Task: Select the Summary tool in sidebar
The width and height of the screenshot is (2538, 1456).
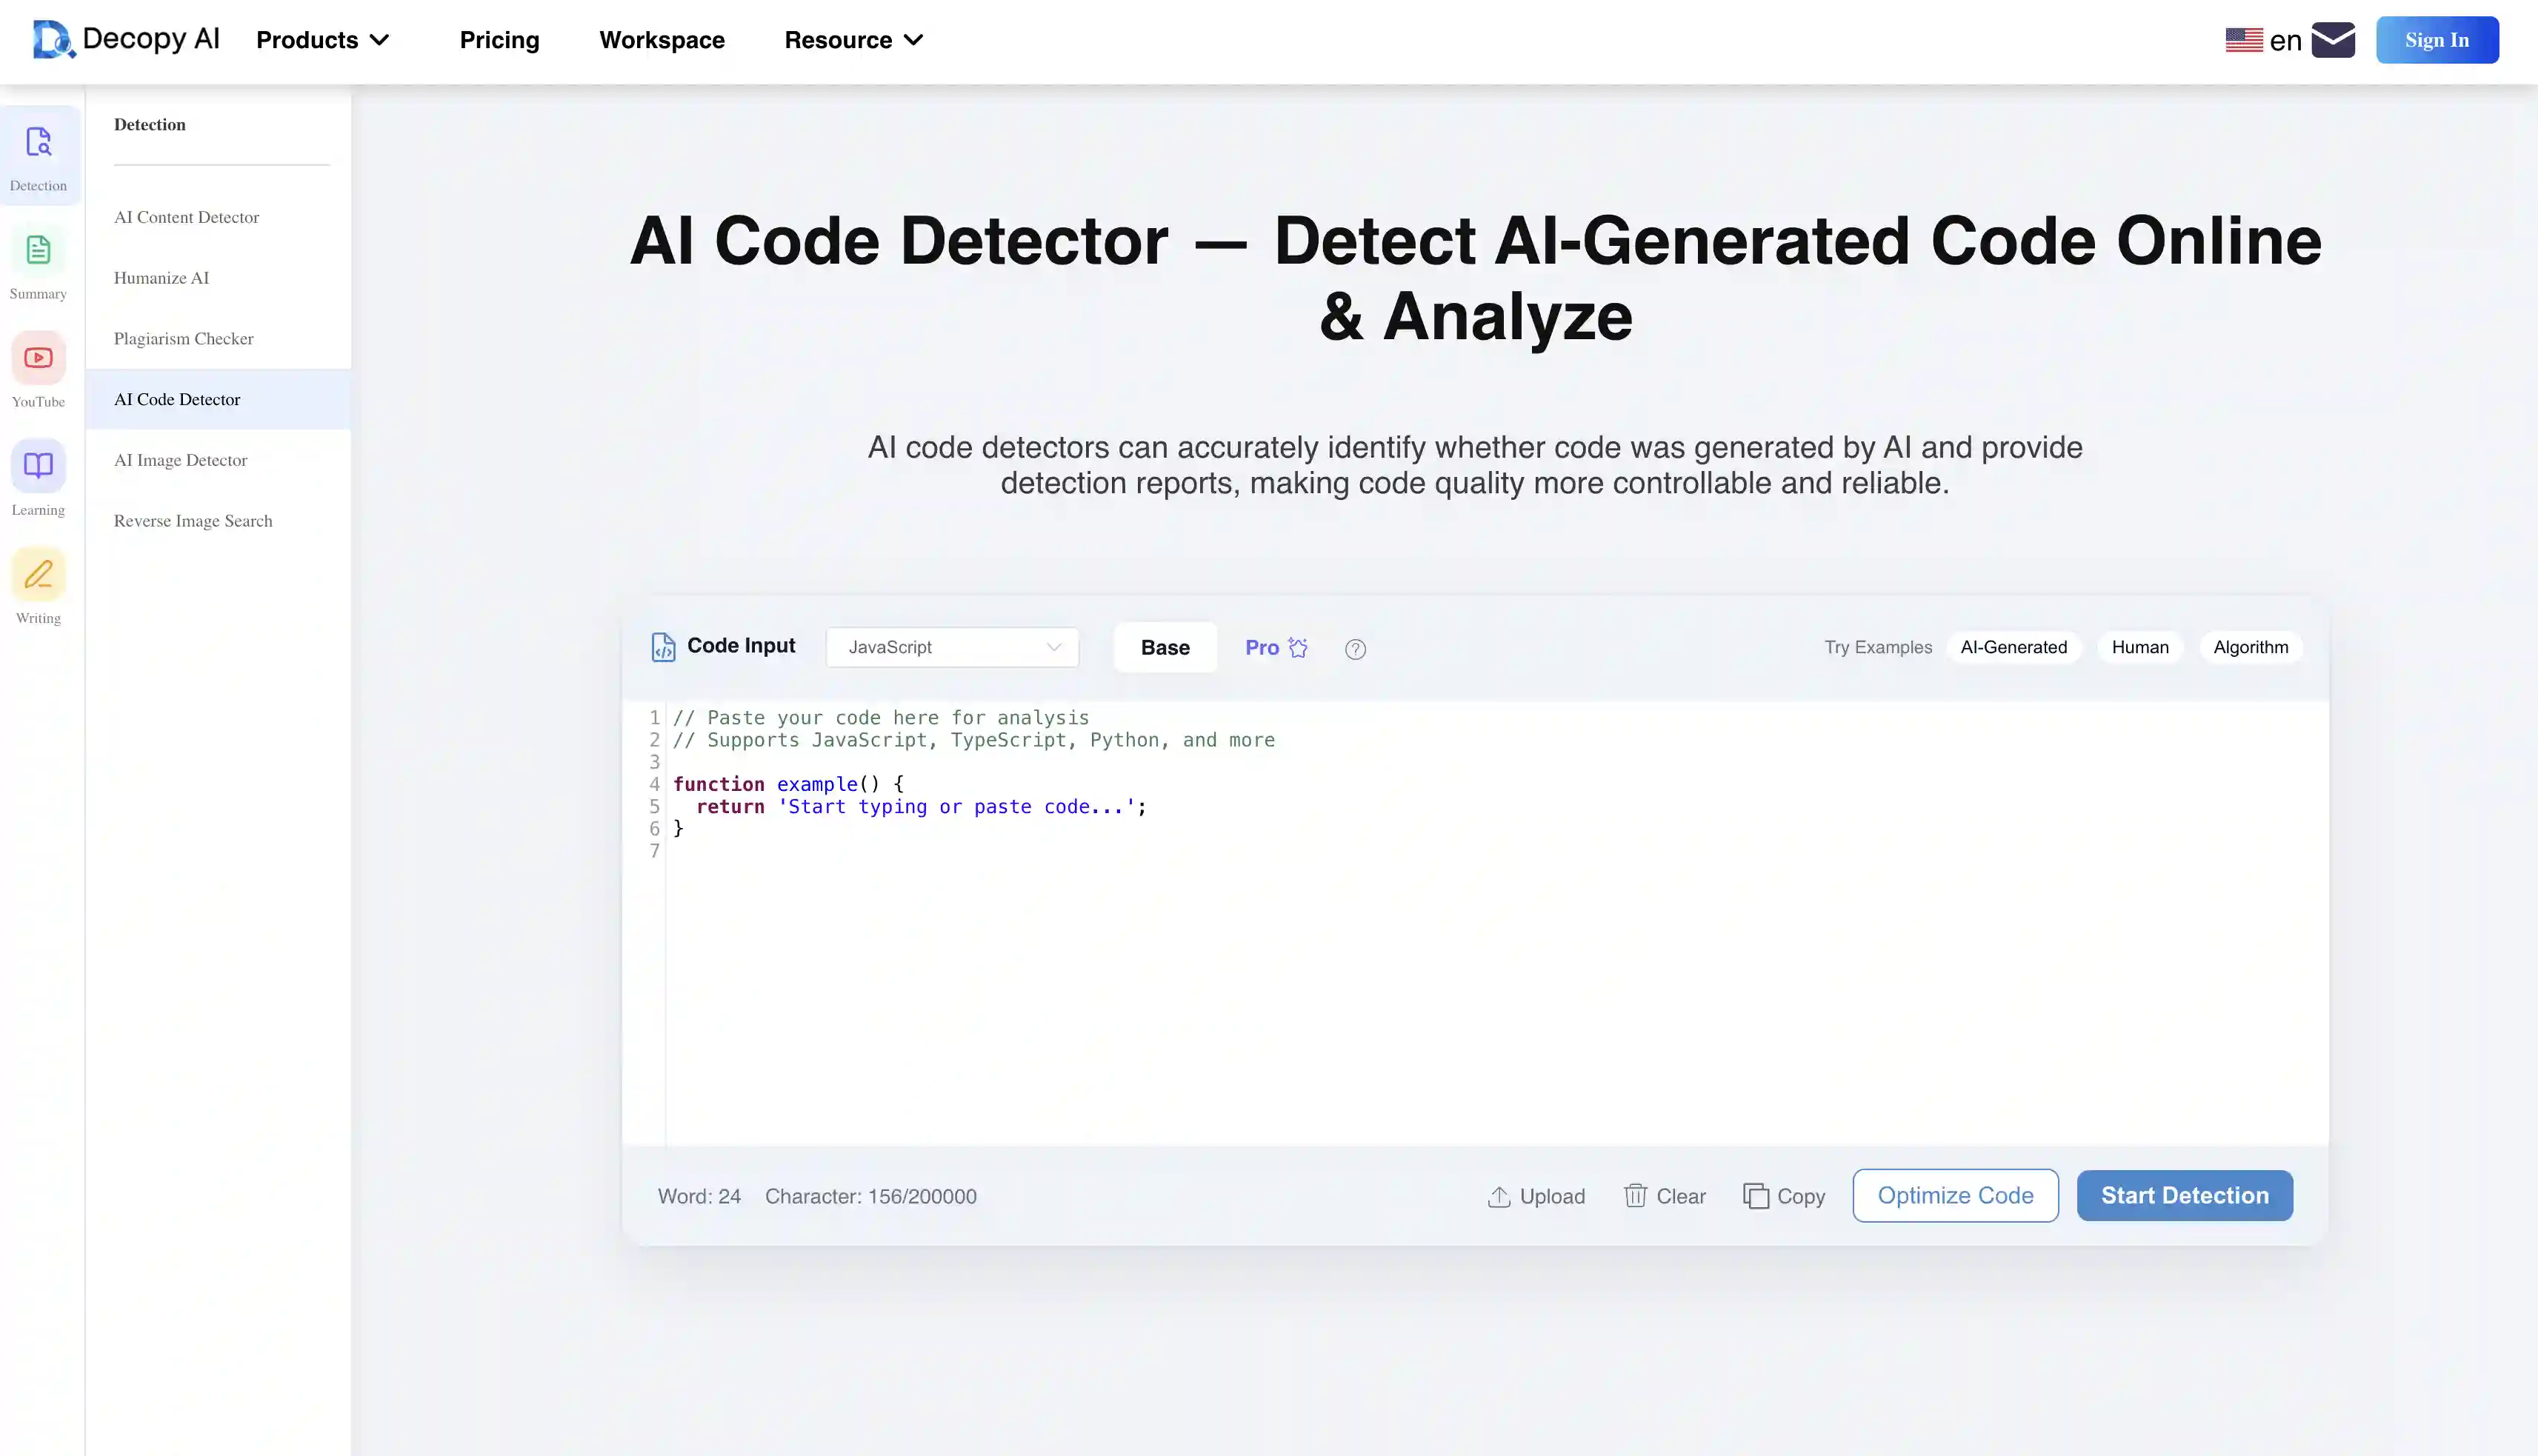Action: [39, 263]
